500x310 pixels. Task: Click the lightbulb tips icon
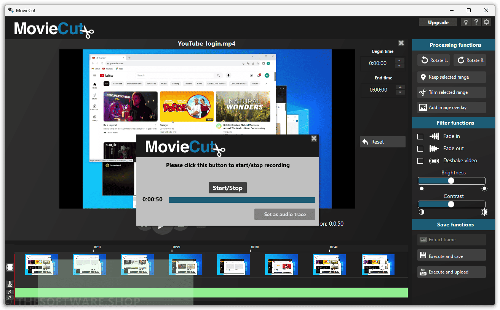pyautogui.click(x=466, y=22)
